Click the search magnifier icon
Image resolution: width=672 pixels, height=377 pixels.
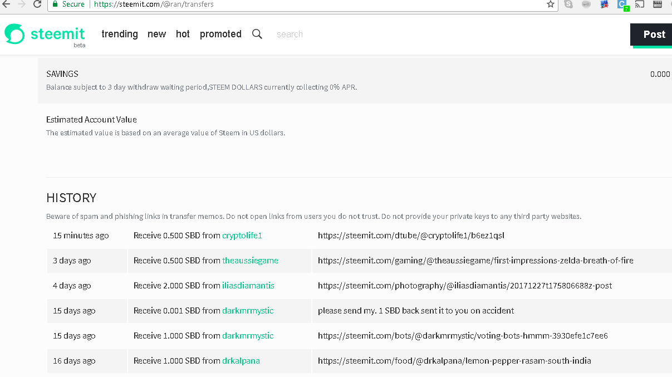point(257,34)
